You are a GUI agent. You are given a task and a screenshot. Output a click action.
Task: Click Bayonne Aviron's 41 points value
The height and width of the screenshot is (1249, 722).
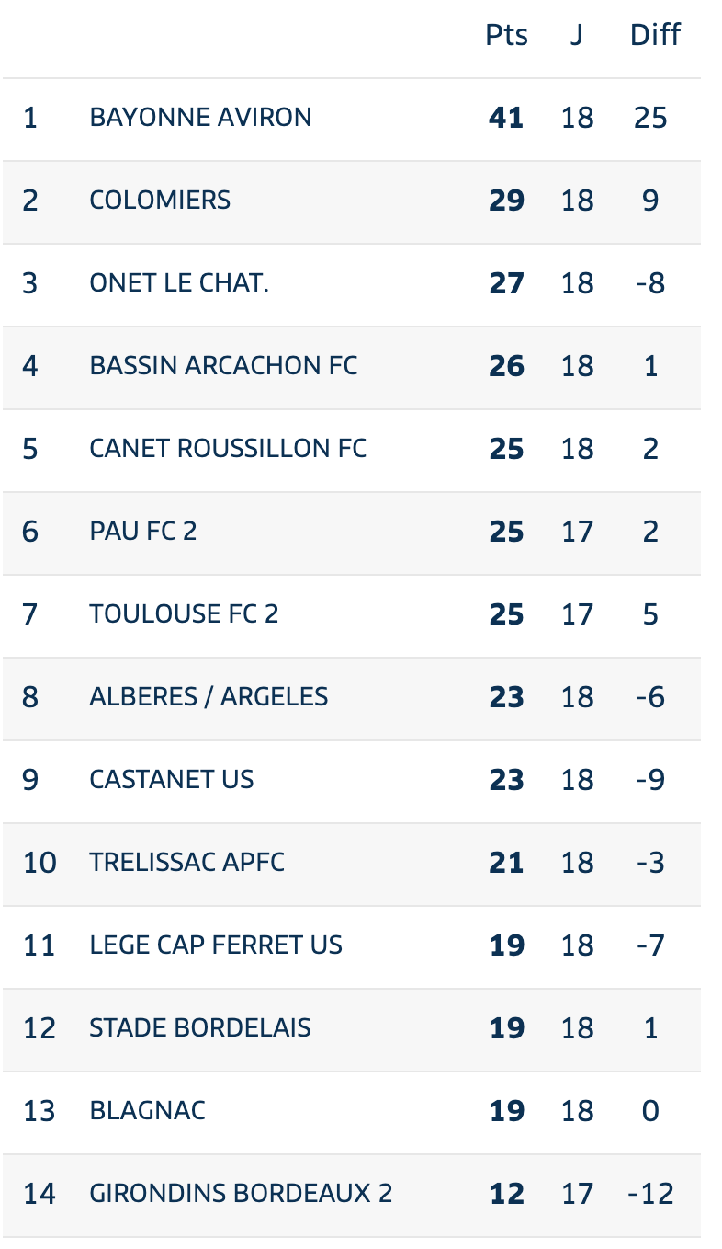click(x=507, y=118)
